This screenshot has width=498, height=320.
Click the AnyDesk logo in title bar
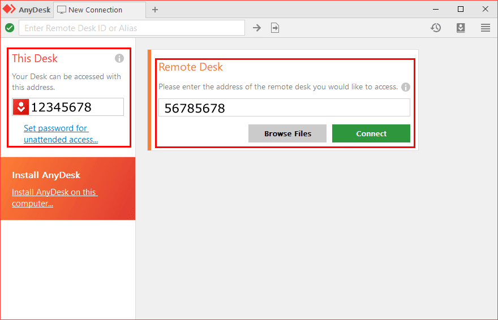click(x=9, y=9)
